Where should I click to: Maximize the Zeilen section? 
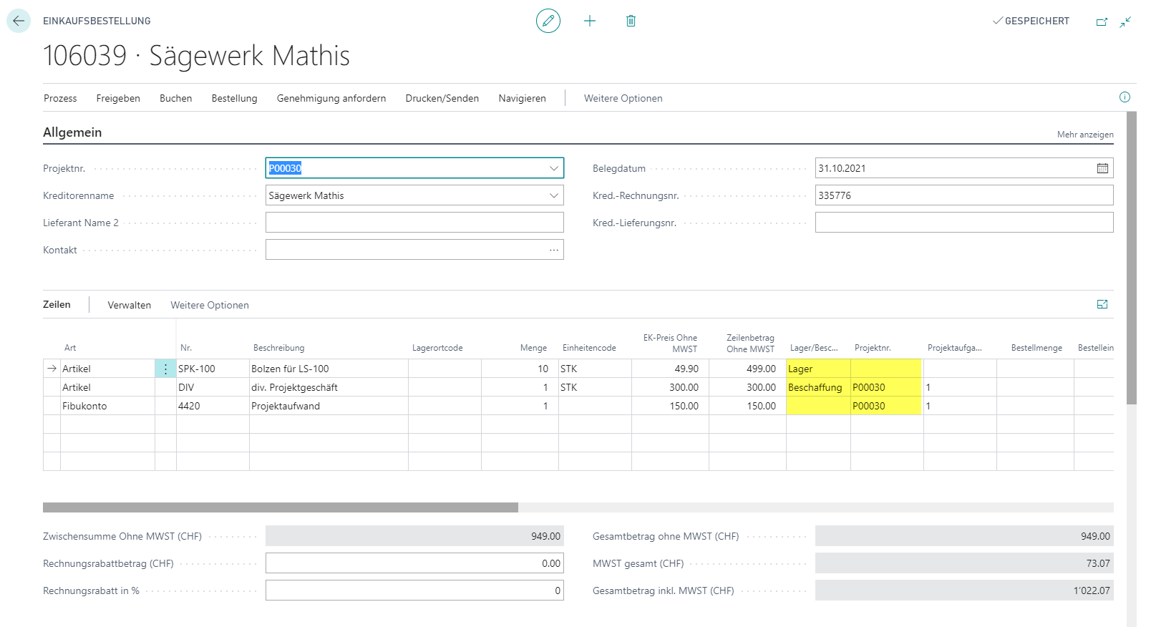[x=1102, y=304]
